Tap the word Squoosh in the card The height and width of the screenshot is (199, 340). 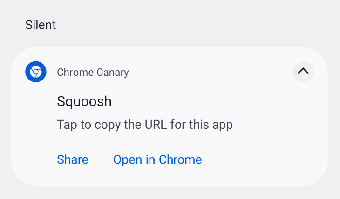coord(84,101)
